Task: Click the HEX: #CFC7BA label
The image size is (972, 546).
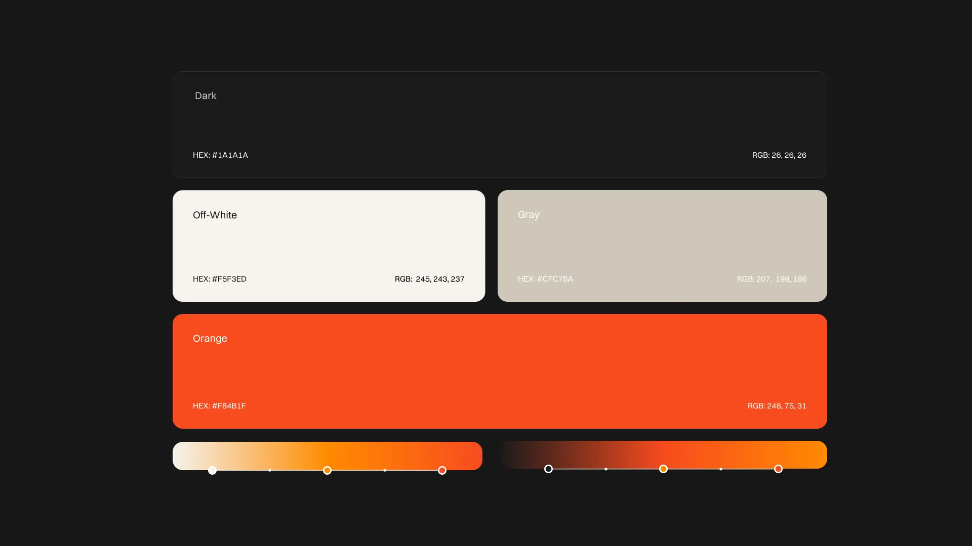Action: click(545, 279)
